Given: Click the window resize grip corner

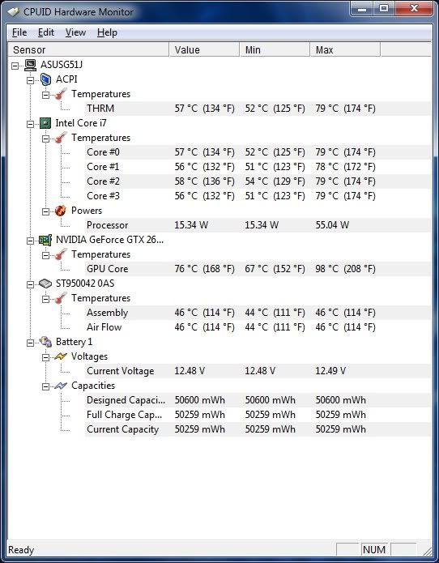Looking at the screenshot, I should point(427,551).
